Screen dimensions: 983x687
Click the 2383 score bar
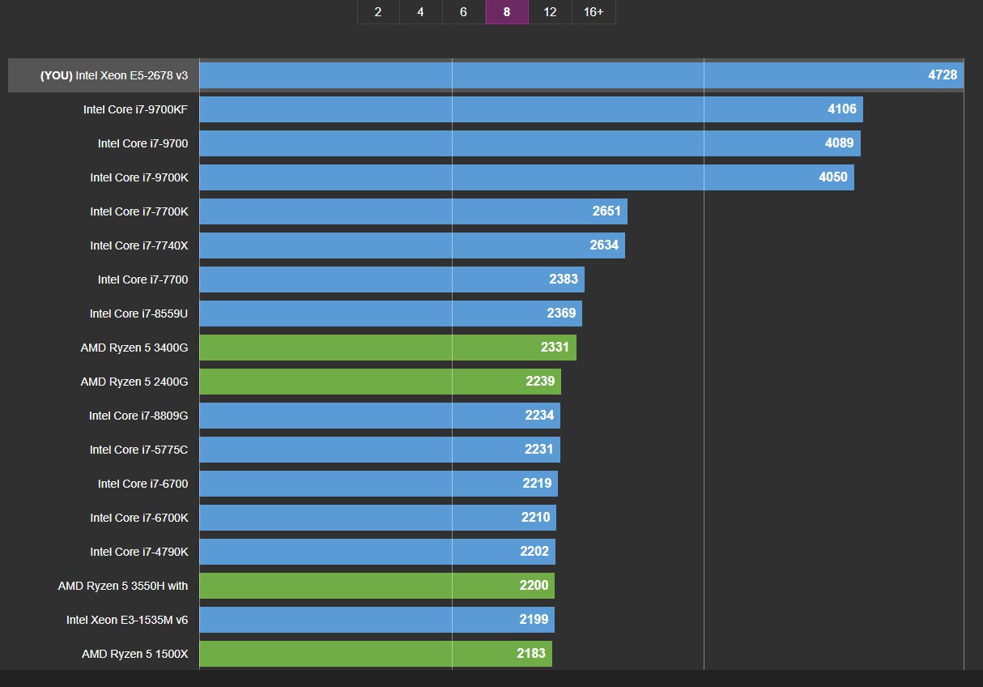392,279
